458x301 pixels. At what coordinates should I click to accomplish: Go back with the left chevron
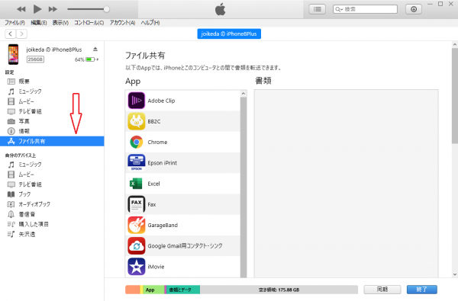pos(11,34)
